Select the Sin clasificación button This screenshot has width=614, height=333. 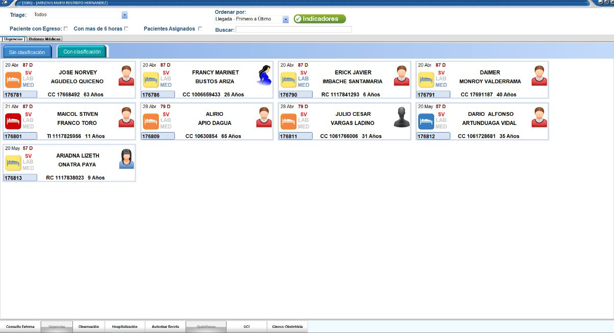pos(27,52)
